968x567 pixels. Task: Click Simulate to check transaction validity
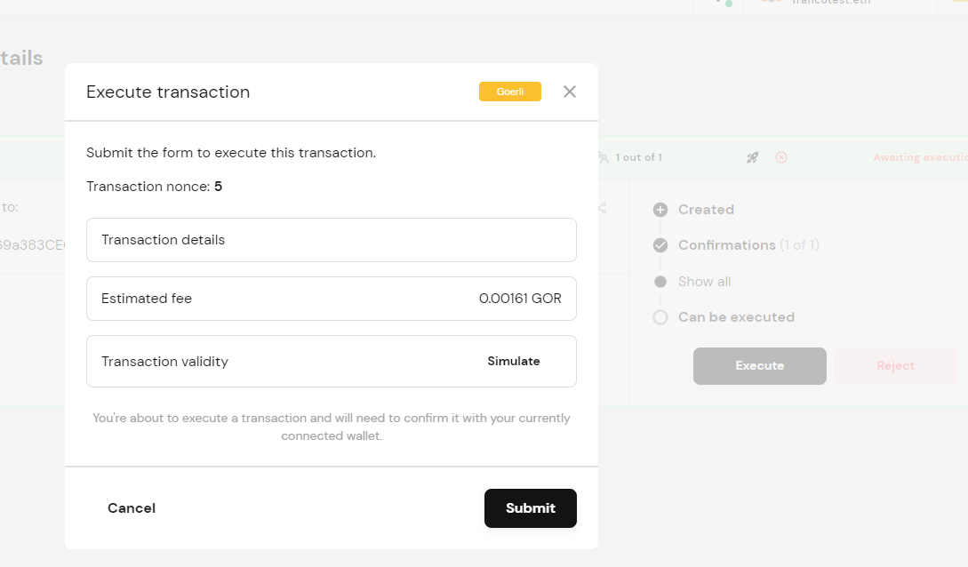512,361
